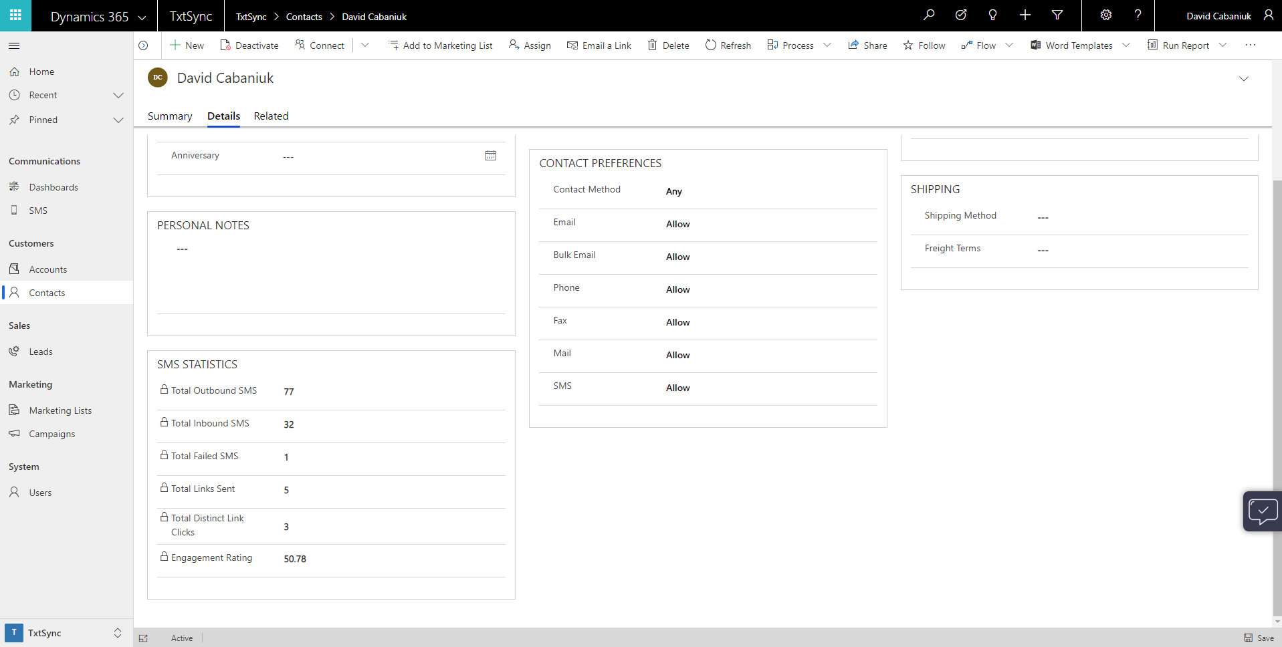Open the chat assistant widget
The image size is (1282, 647).
(x=1262, y=512)
